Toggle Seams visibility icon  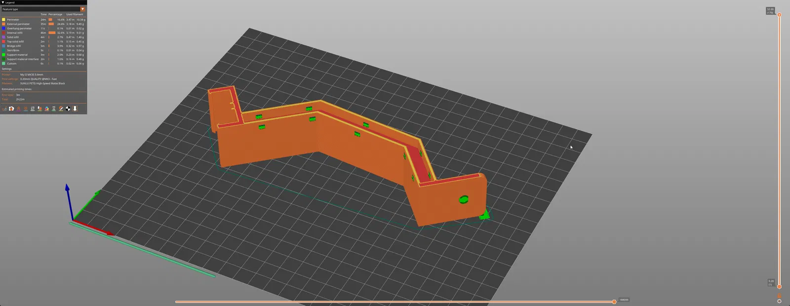click(33, 109)
